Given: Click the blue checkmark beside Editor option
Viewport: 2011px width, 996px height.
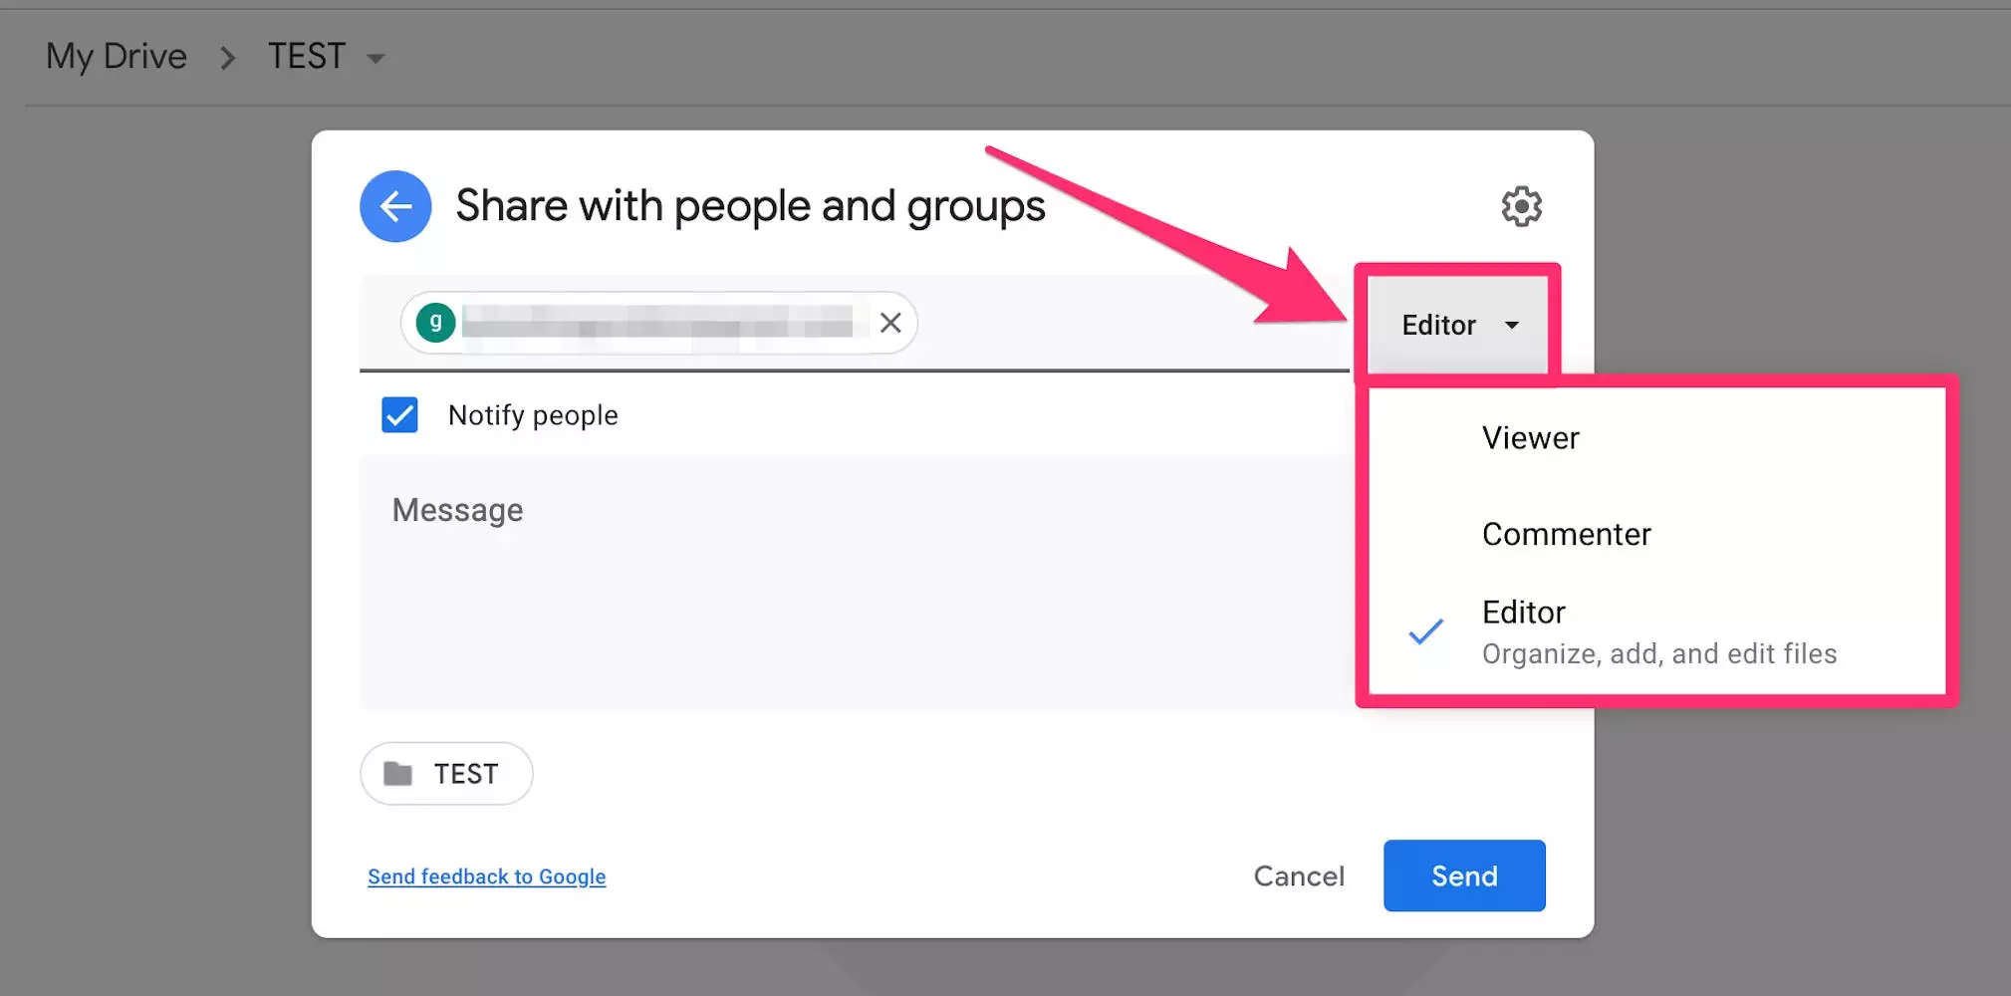Looking at the screenshot, I should (1425, 631).
